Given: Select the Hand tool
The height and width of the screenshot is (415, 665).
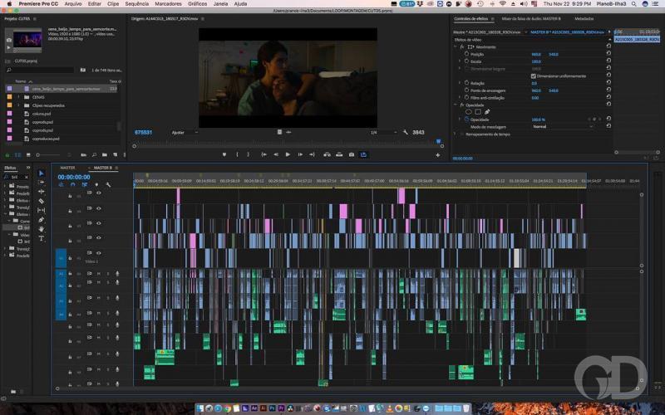Looking at the screenshot, I should coord(42,229).
